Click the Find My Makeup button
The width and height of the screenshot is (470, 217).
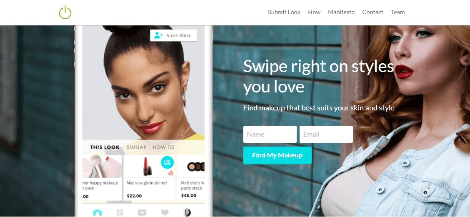277,155
